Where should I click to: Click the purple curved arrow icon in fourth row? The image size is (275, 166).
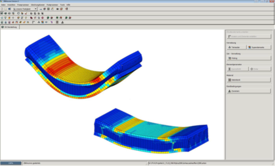coord(52,22)
